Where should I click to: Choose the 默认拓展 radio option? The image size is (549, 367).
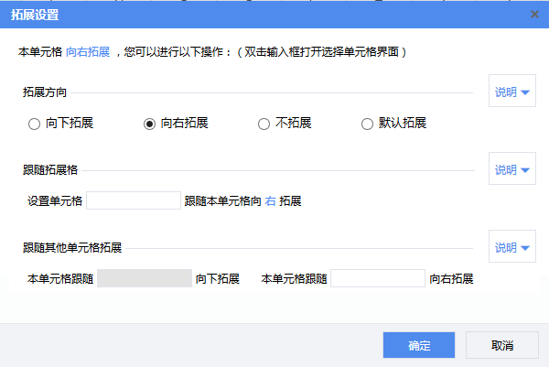pos(368,124)
